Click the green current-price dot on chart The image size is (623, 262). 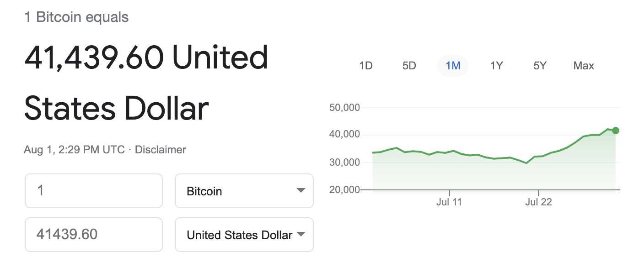(x=615, y=131)
